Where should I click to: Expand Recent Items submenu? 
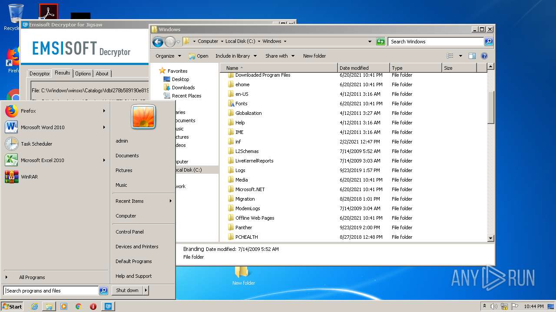click(170, 201)
